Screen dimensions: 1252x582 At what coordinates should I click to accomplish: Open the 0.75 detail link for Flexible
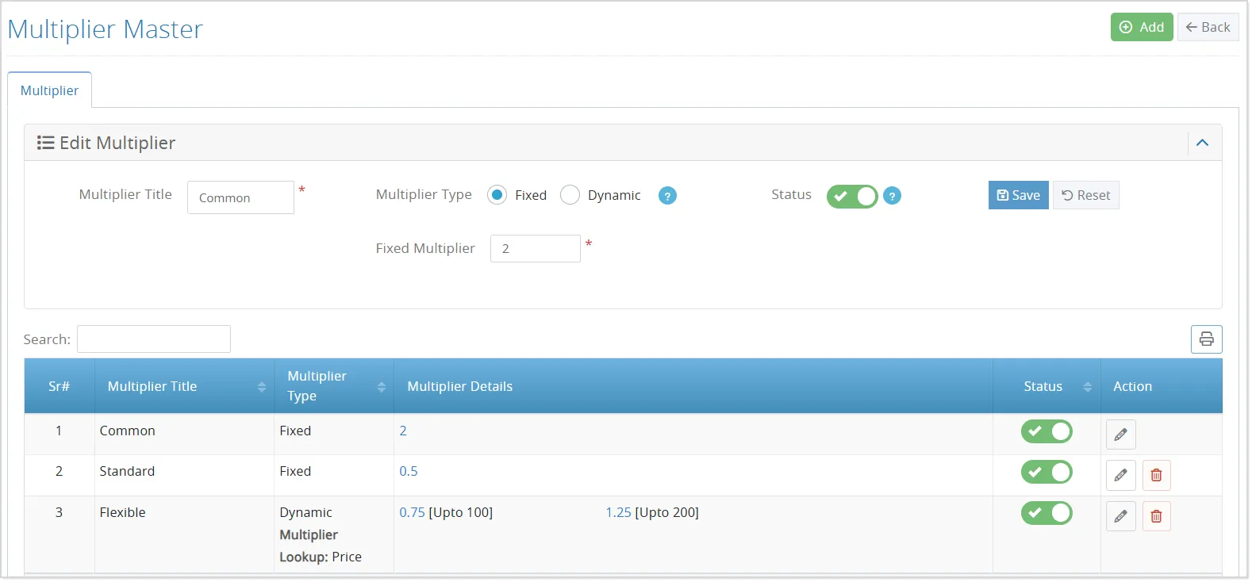coord(412,513)
